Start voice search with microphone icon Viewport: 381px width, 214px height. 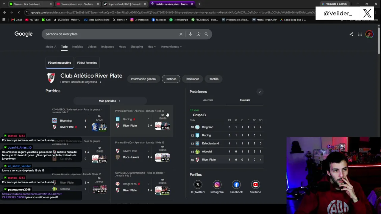pyautogui.click(x=190, y=34)
